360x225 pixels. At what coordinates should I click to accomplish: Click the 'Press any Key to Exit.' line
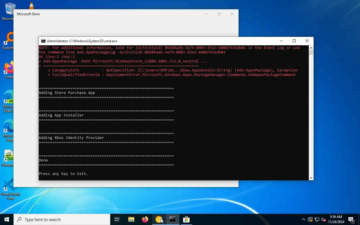point(64,174)
